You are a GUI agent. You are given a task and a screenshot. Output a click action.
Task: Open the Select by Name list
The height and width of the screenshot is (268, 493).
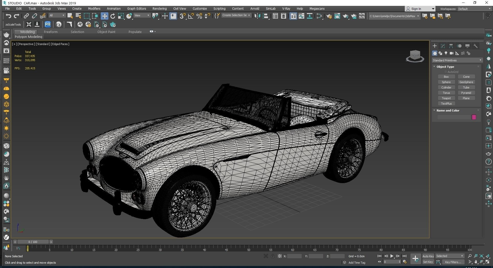click(x=78, y=16)
